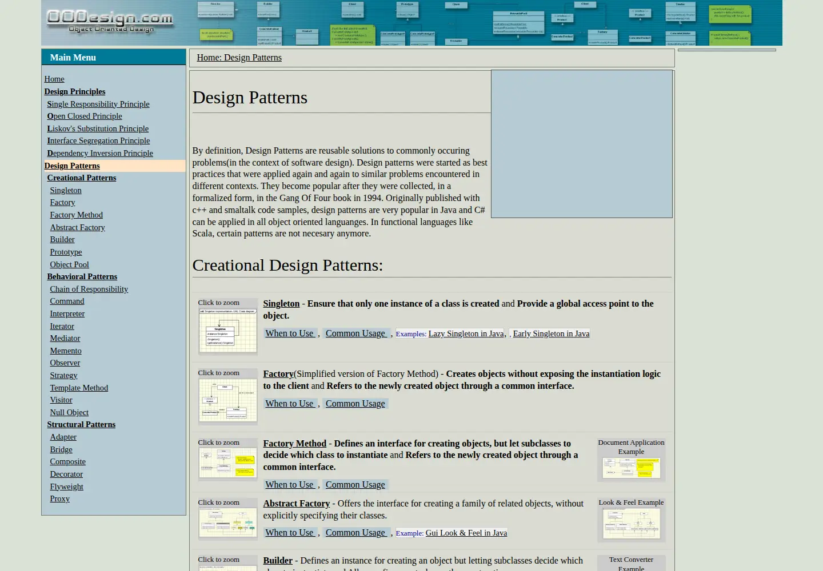823x571 pixels.
Task: Open the Open Closed Principle link
Action: 85,116
